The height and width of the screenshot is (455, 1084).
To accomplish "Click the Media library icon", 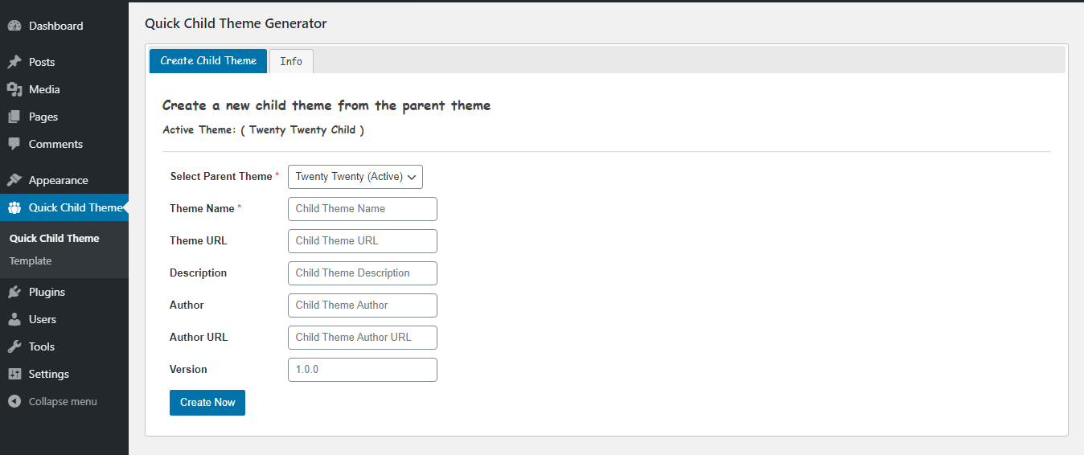I will pos(14,89).
